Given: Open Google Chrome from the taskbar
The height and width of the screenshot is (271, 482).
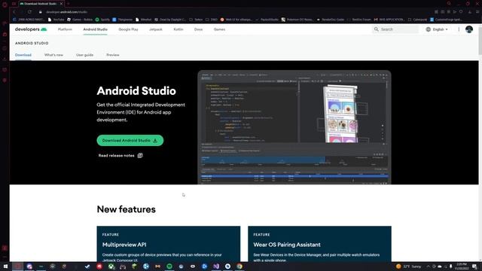Looking at the screenshot, I should point(239,266).
